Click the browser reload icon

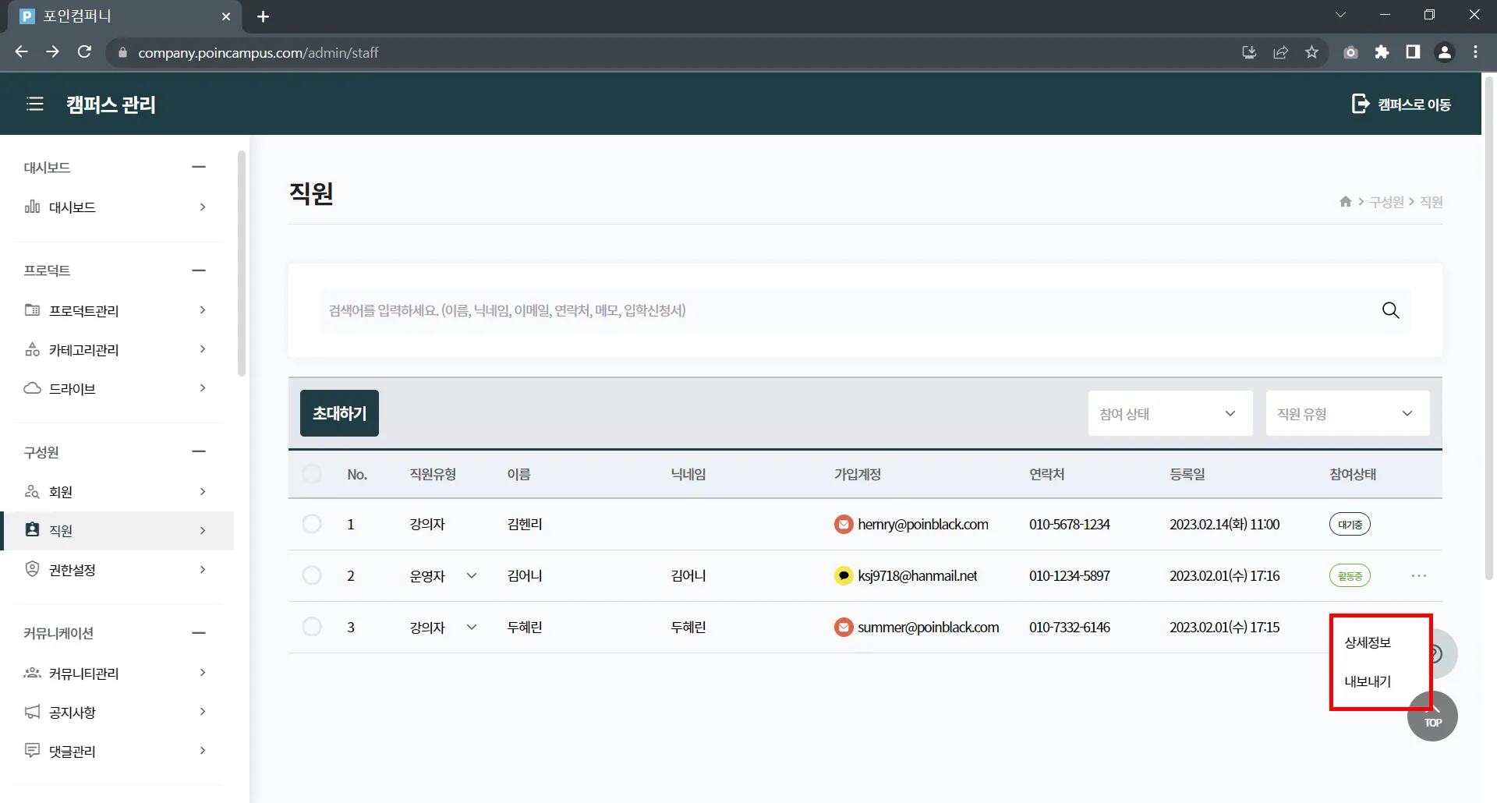[x=84, y=52]
